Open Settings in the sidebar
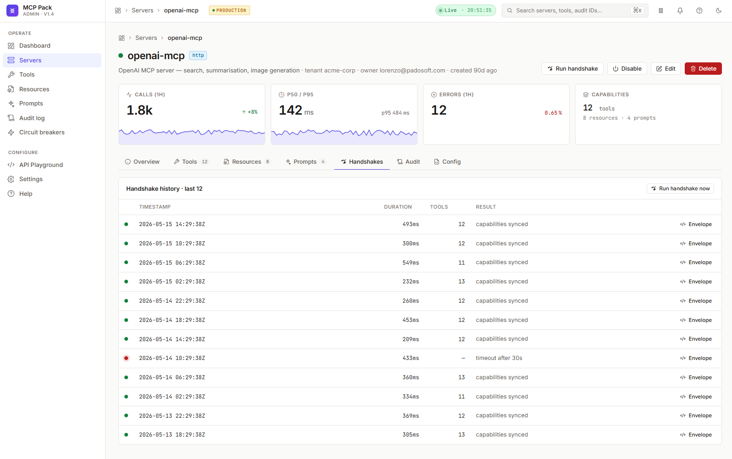This screenshot has height=459, width=732. (52, 179)
